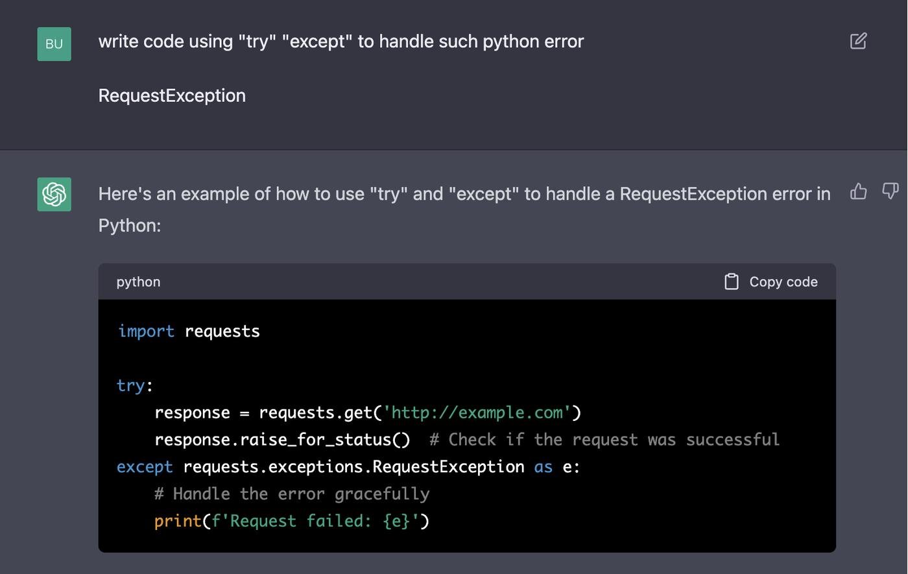Screen dimensions: 908x574
Task: Click the green BU user avatar
Action: pyautogui.click(x=54, y=44)
